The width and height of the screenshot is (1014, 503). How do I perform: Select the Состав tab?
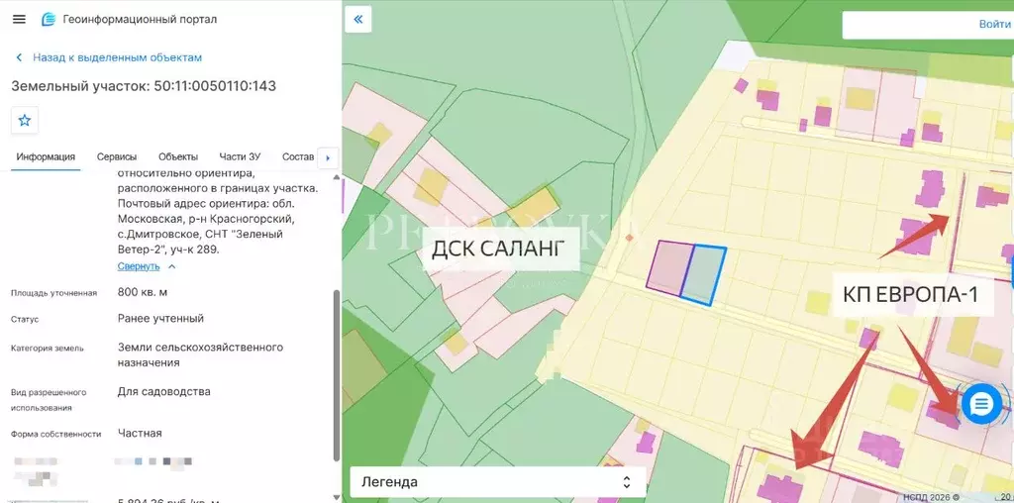pos(298,156)
